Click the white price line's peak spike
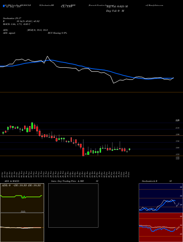This screenshot has height=242, width=183. 47,56
